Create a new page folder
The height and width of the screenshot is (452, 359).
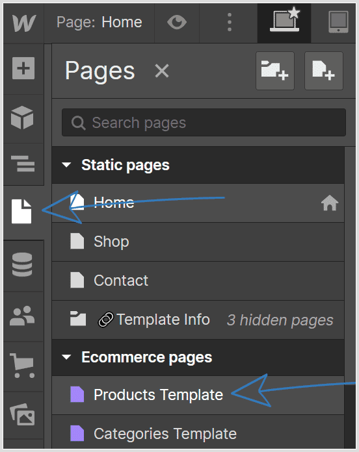click(275, 71)
